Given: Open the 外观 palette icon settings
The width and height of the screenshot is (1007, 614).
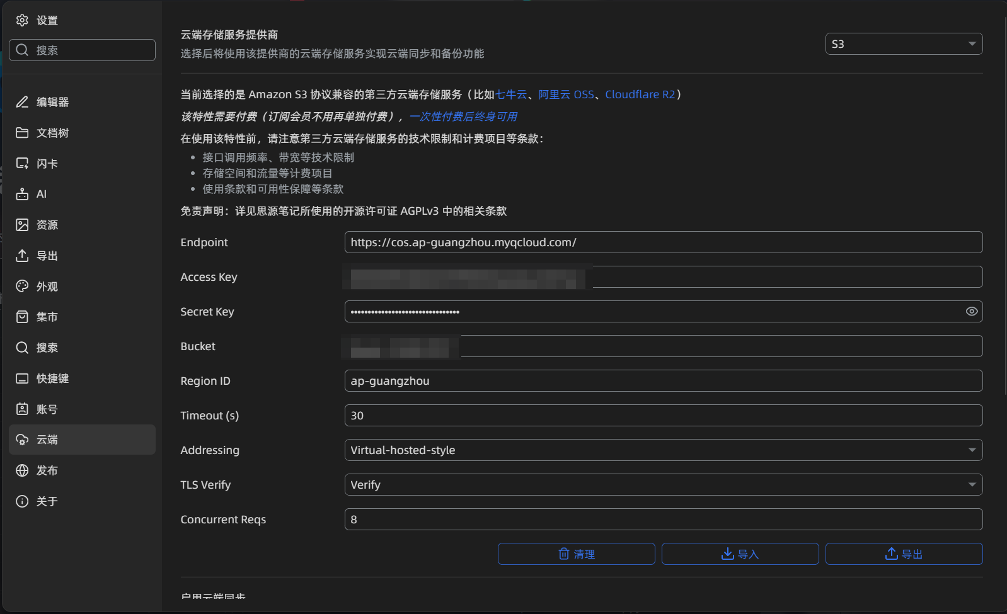Looking at the screenshot, I should pyautogui.click(x=22, y=287).
